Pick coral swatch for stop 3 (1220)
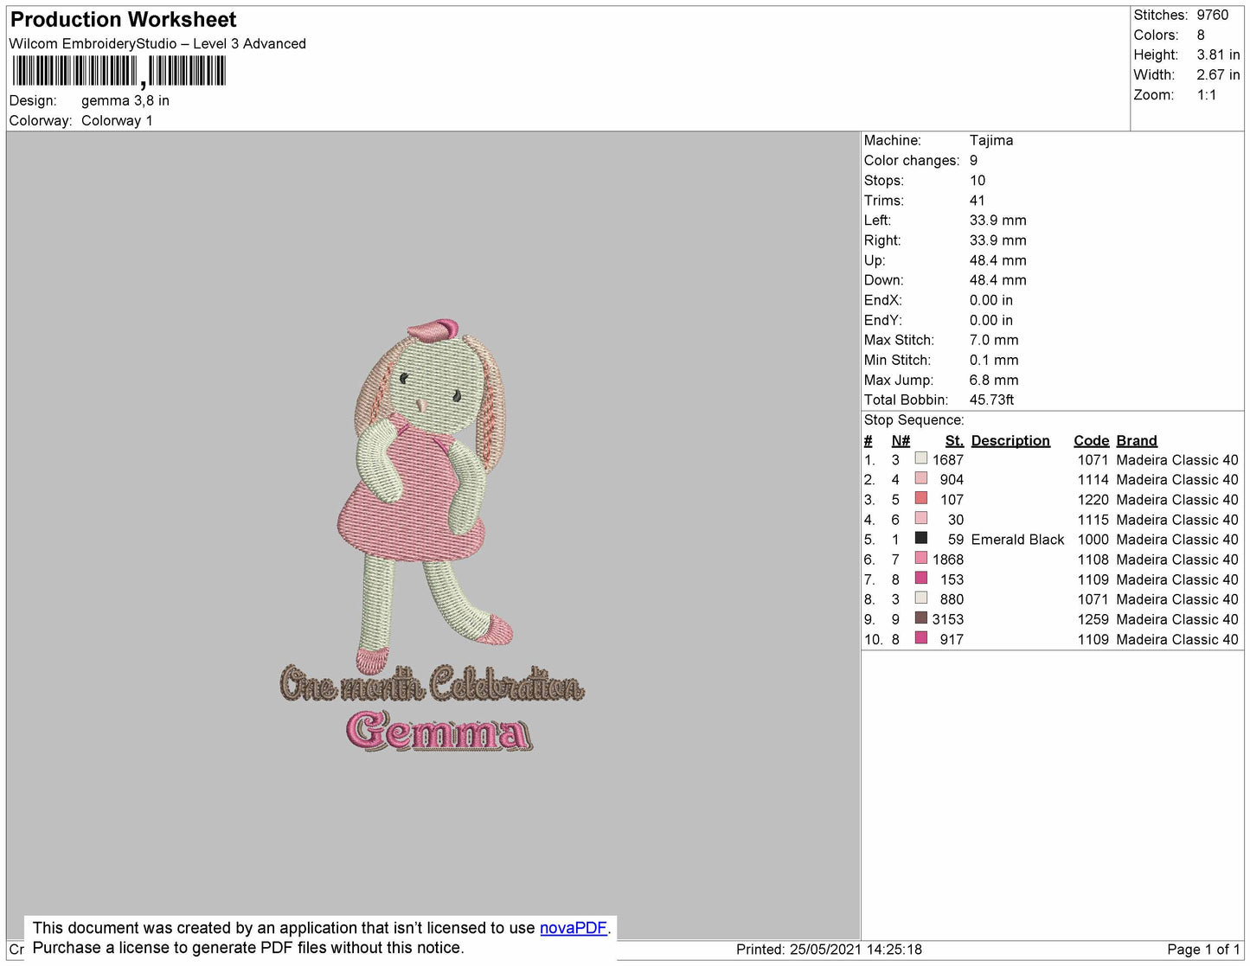 [x=921, y=498]
